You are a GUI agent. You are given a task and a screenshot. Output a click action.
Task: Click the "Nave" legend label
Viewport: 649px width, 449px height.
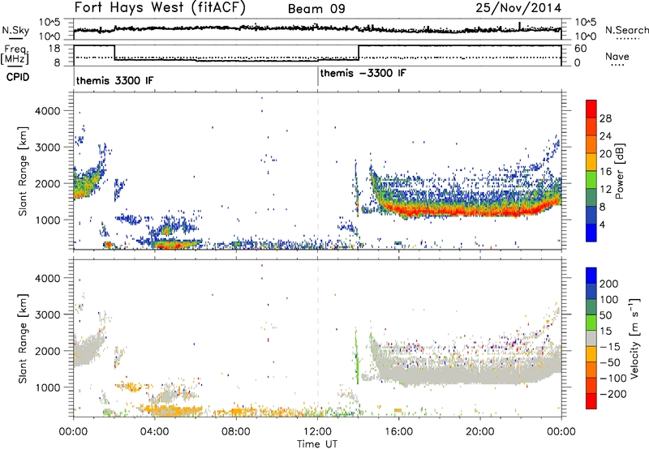pos(617,56)
